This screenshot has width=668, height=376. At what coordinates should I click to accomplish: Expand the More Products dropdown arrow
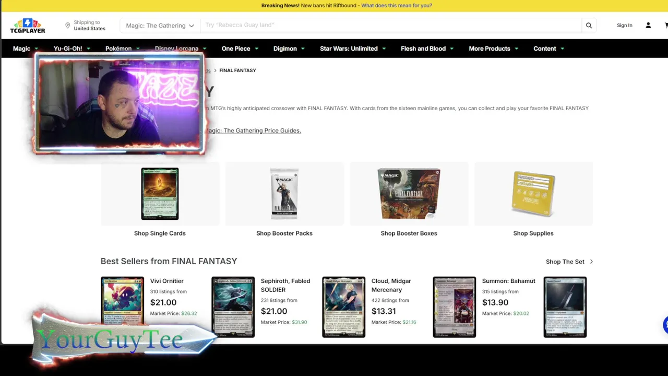[516, 49]
